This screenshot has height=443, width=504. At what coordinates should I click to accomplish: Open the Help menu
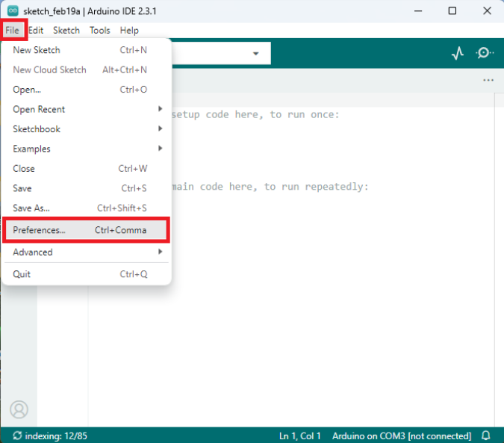pos(129,31)
